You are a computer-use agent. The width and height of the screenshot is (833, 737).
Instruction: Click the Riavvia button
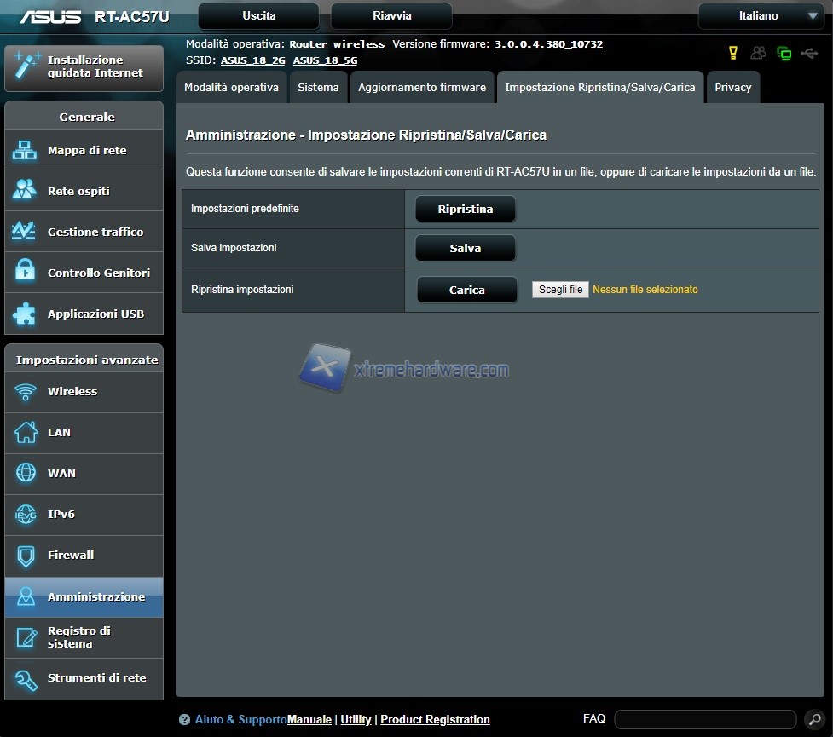(x=391, y=16)
